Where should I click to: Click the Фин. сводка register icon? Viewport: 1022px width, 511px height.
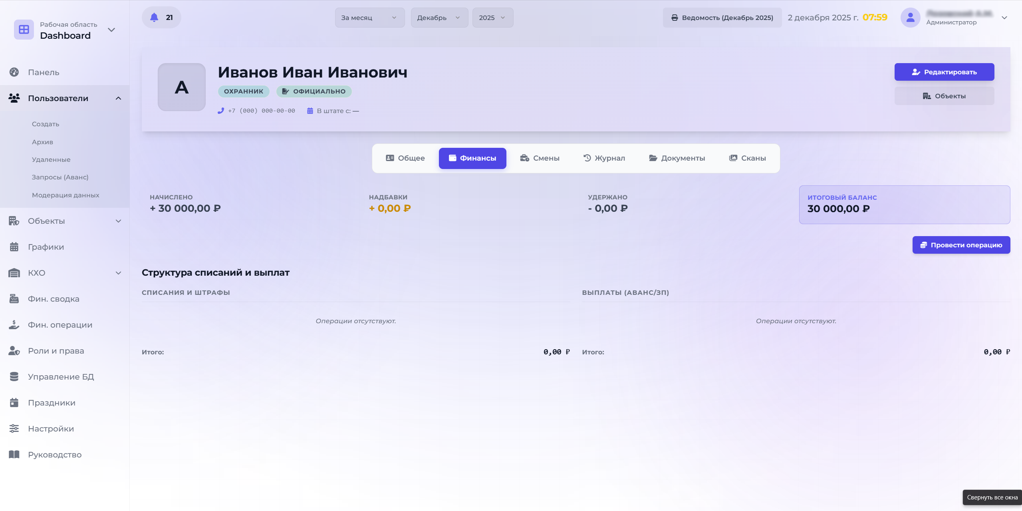pos(14,299)
